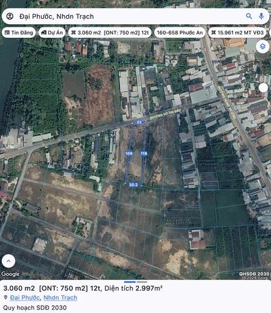Expand the bottom sheet chevron button
The width and height of the screenshot is (271, 313).
point(8,261)
